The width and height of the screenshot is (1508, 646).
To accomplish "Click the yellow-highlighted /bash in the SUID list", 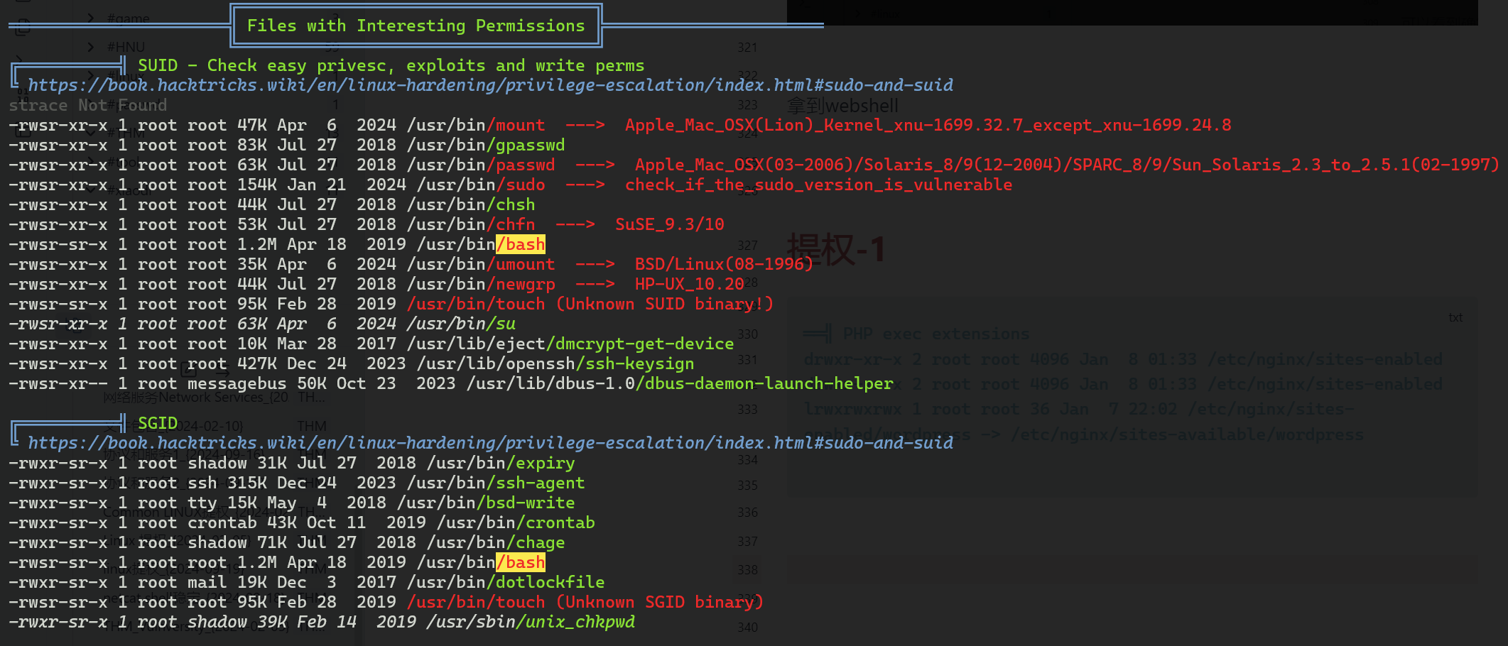I will click(x=521, y=244).
